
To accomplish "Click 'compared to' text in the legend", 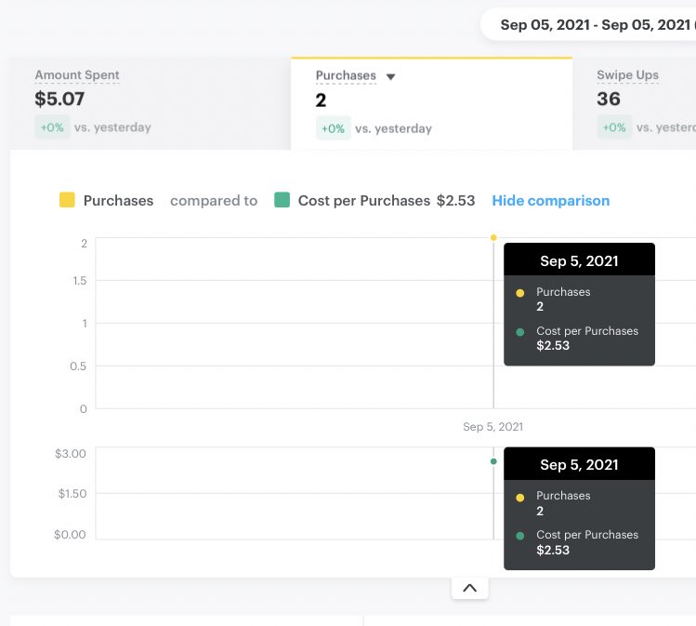I will (214, 200).
